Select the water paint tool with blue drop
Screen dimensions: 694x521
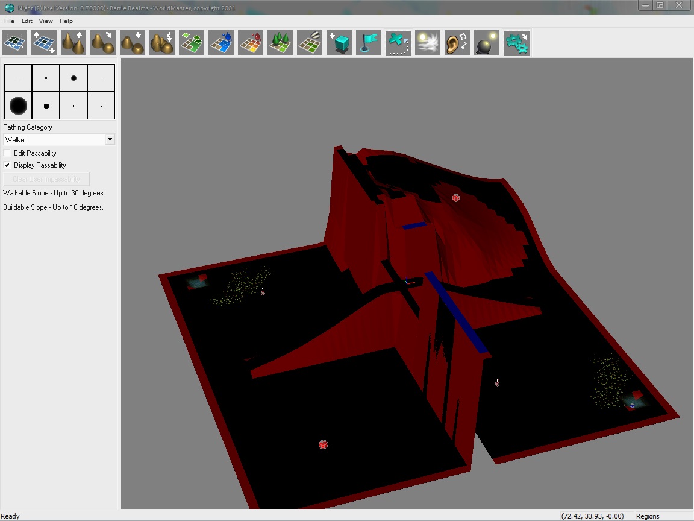(x=221, y=43)
